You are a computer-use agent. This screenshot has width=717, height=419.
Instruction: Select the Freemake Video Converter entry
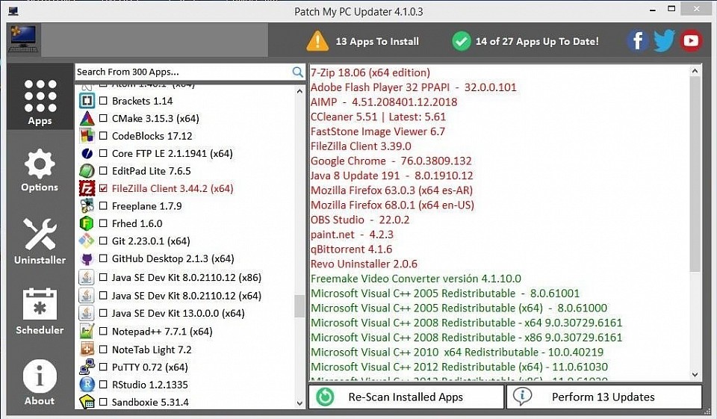[416, 279]
